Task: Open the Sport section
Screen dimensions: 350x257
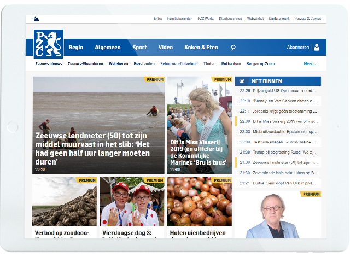Action: 139,48
